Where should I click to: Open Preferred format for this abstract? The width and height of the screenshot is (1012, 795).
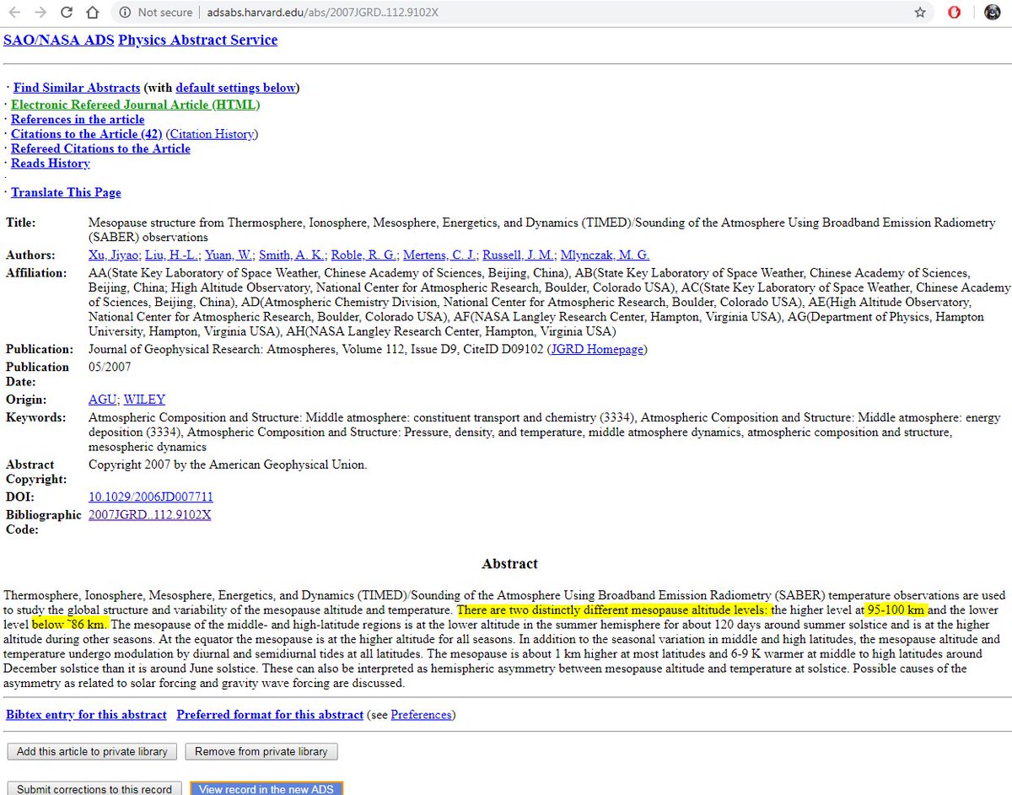(x=270, y=714)
